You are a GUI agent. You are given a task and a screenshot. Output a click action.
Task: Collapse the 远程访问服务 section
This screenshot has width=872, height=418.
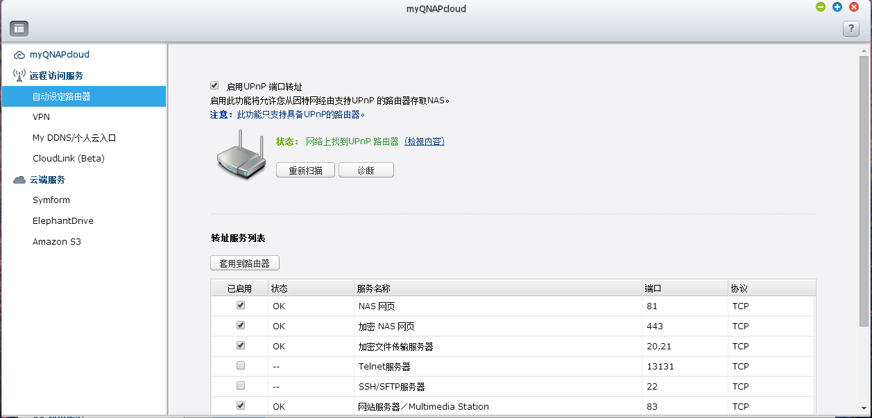tap(56, 76)
